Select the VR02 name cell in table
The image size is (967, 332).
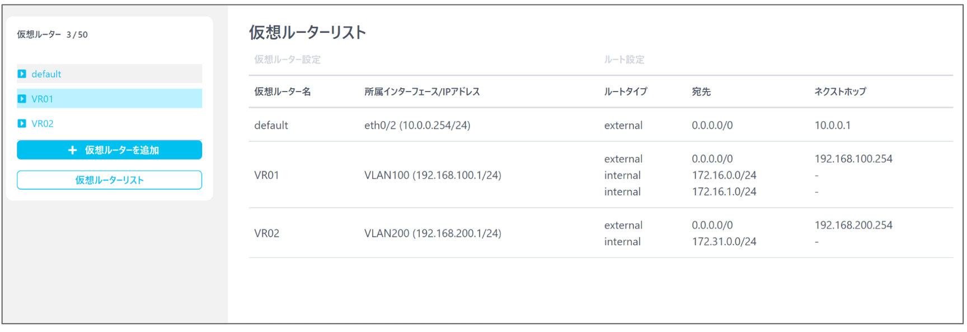(x=266, y=233)
